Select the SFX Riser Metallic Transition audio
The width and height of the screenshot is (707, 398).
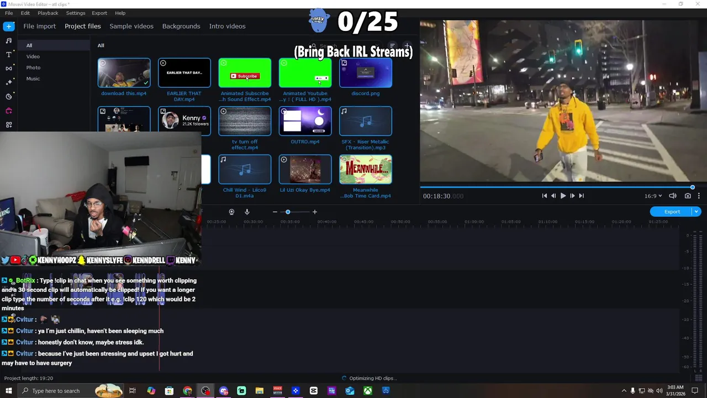click(x=366, y=121)
